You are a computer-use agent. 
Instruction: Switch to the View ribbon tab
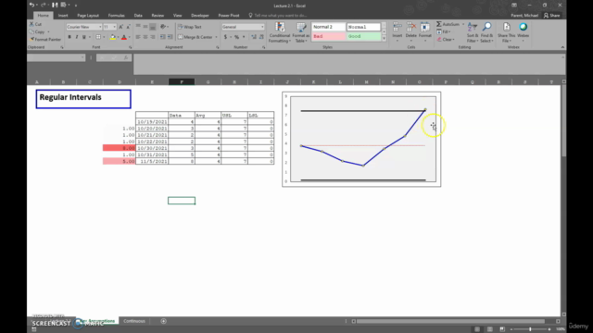(177, 16)
